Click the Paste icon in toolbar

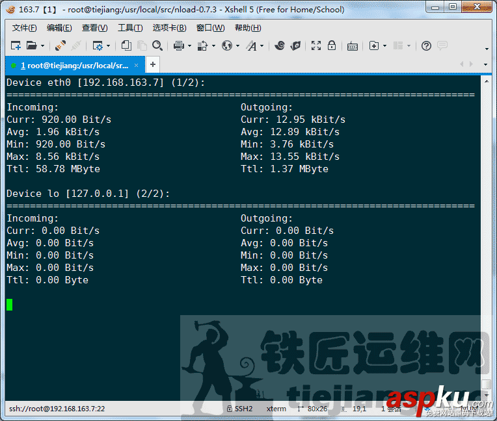(x=142, y=45)
